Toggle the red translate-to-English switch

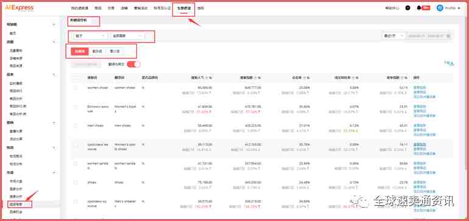(133, 65)
